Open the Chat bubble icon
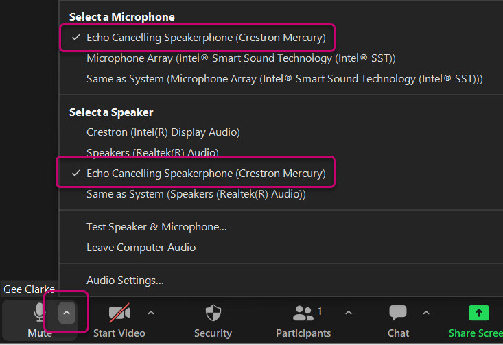Image resolution: width=503 pixels, height=345 pixels. pos(398,313)
